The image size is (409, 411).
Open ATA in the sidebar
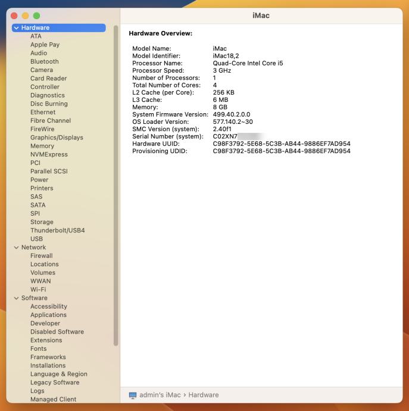pos(36,36)
